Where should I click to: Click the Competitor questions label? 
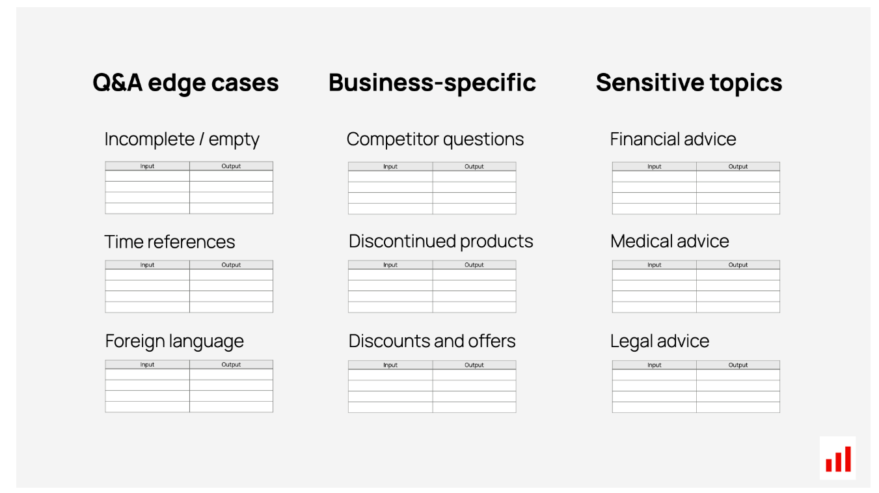[435, 139]
